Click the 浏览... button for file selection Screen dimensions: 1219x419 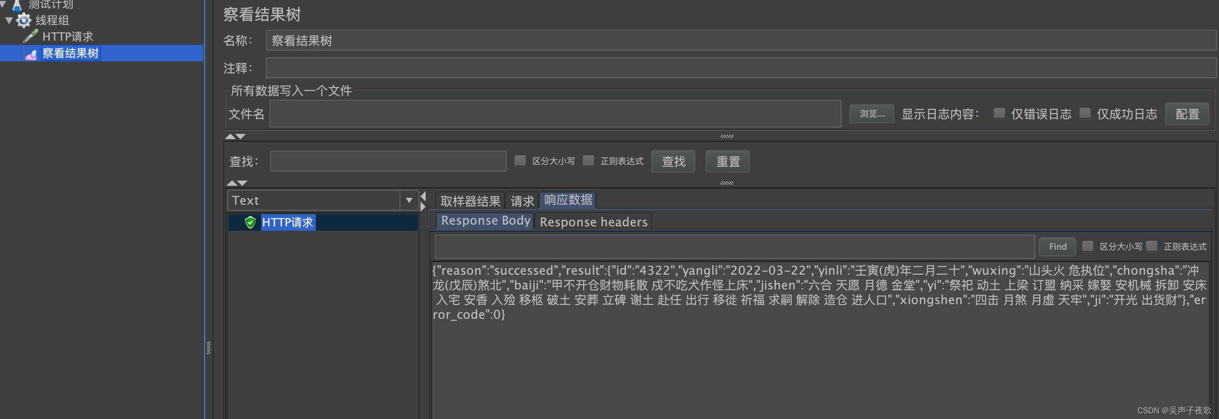[871, 113]
